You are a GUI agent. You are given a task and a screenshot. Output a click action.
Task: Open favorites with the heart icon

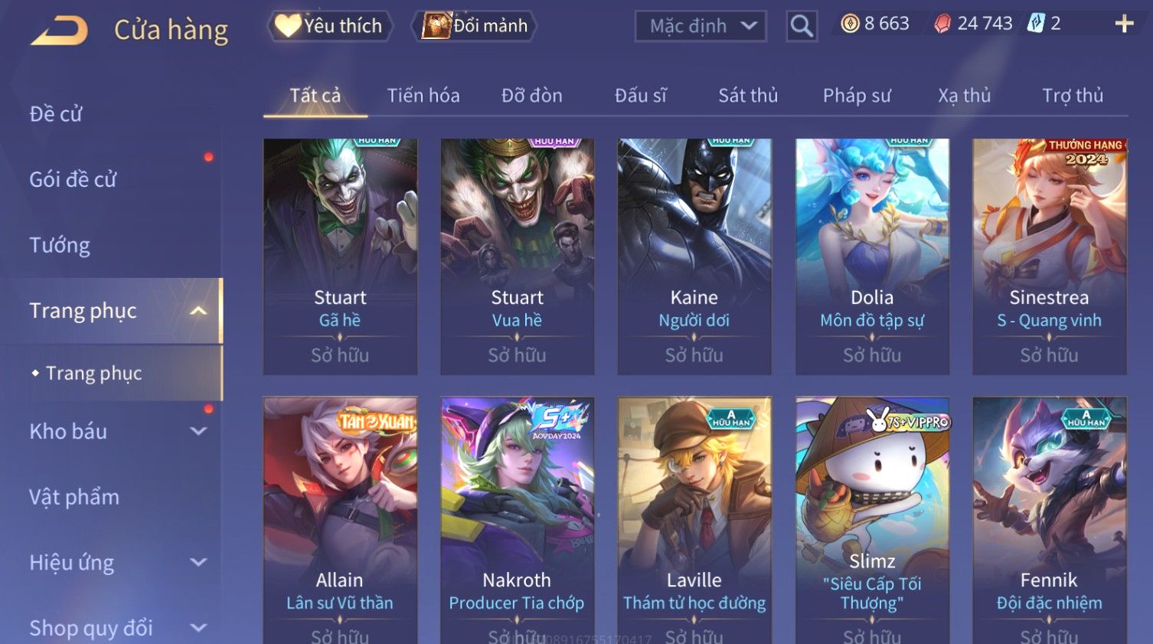pyautogui.click(x=288, y=25)
